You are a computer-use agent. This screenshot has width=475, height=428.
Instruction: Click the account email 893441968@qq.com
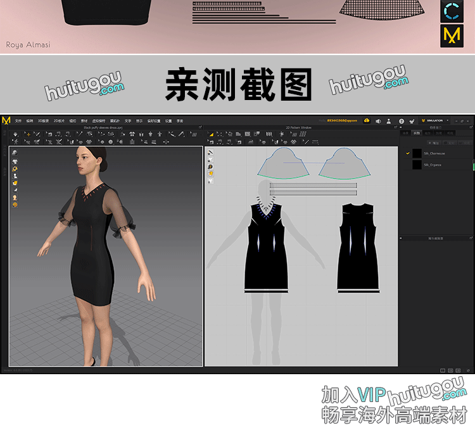point(342,120)
